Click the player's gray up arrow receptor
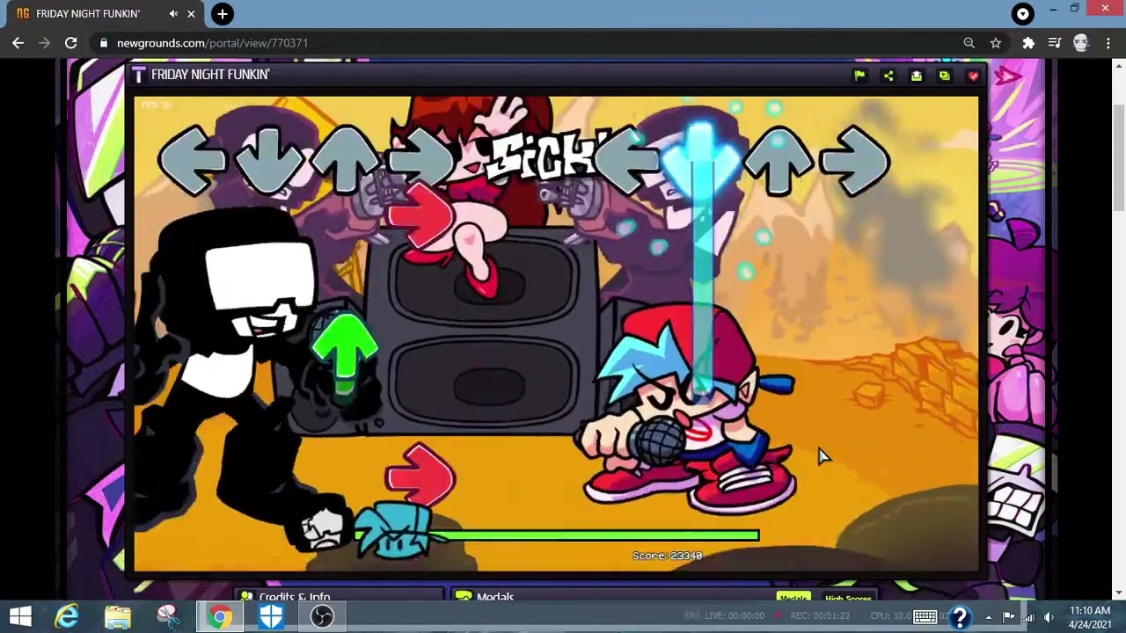 click(x=778, y=159)
